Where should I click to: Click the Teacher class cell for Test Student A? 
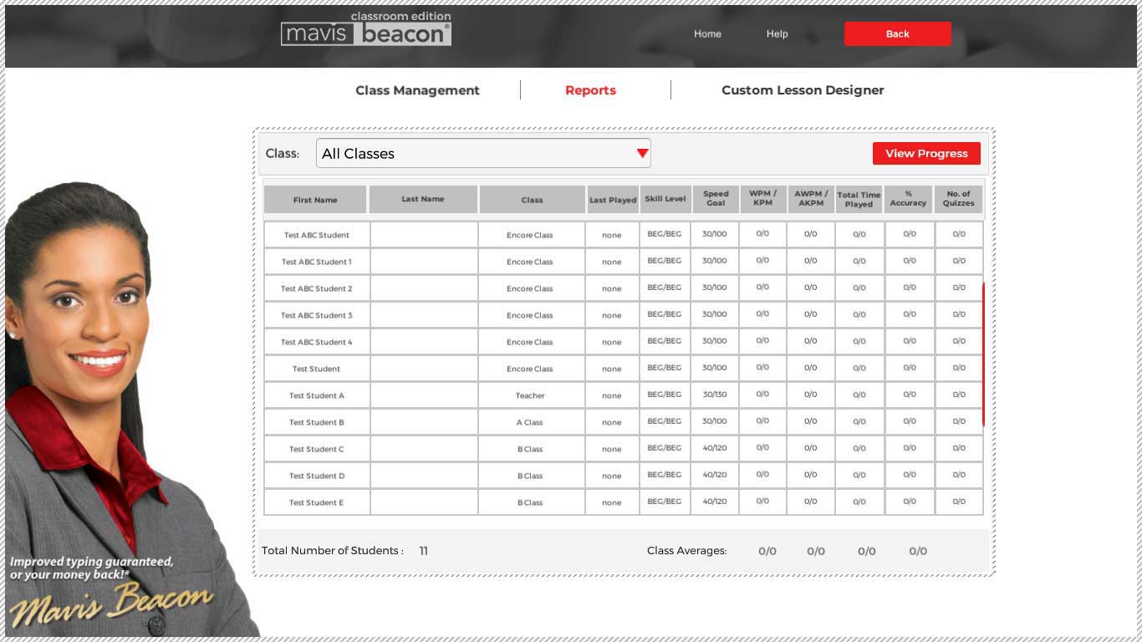[530, 395]
